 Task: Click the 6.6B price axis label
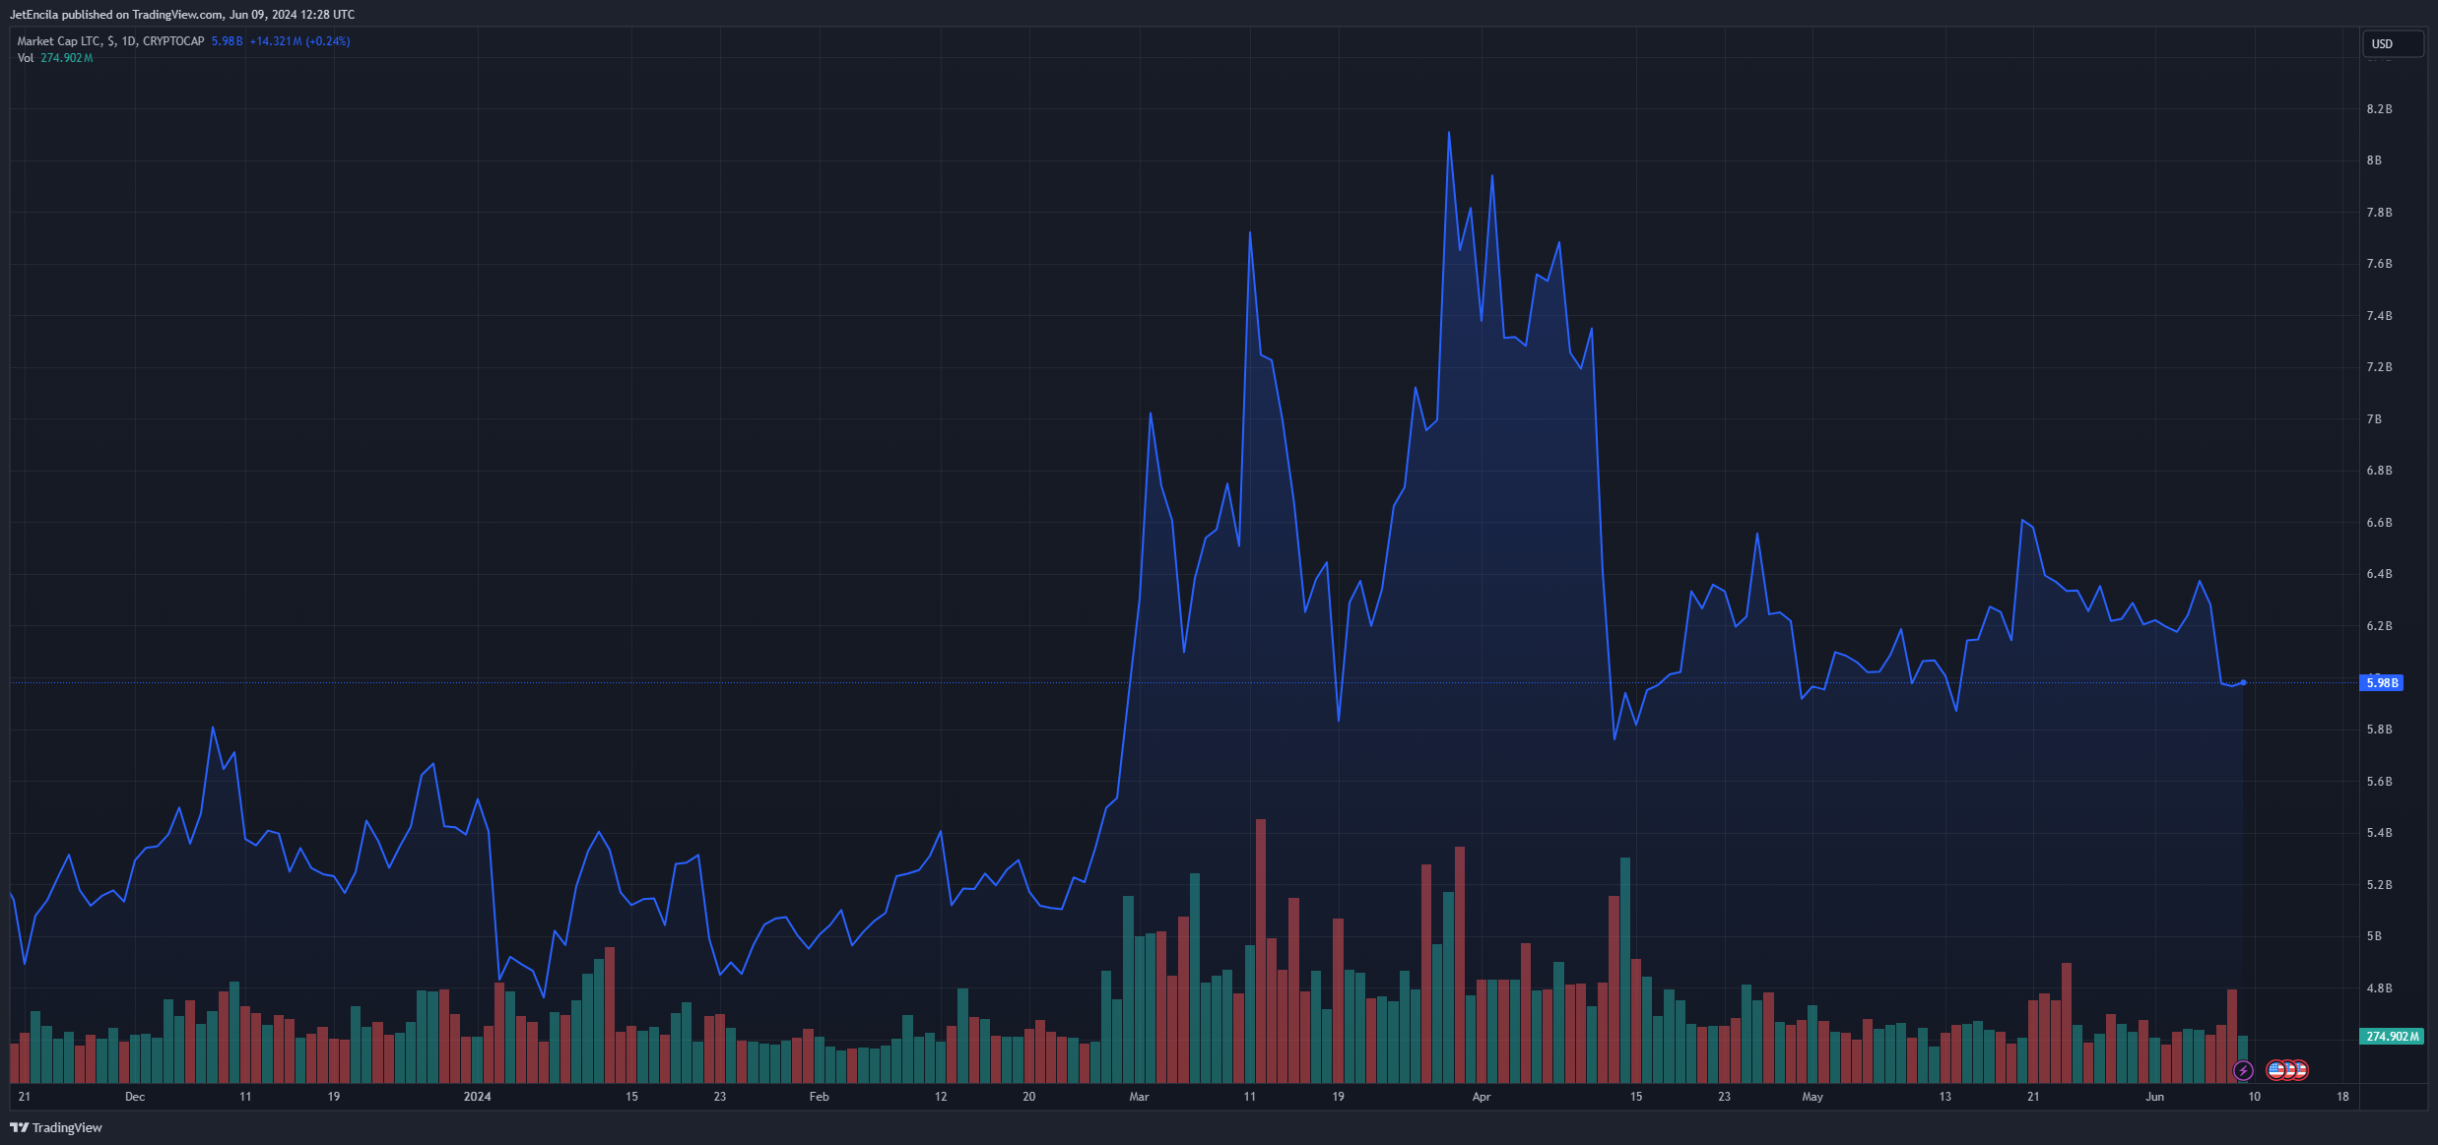2379,523
